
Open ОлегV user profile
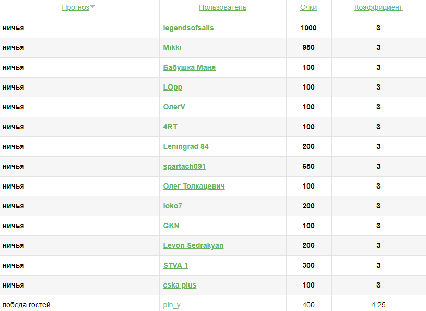(174, 107)
